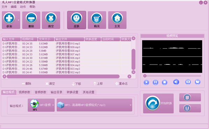209x129 pixels.
Task: Close the converter window
Action: point(206,2)
